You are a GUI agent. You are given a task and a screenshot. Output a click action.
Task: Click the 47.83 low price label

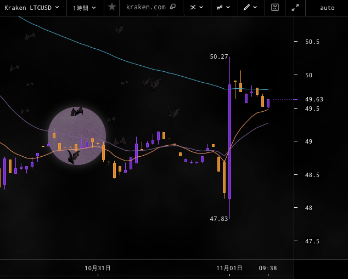(219, 219)
